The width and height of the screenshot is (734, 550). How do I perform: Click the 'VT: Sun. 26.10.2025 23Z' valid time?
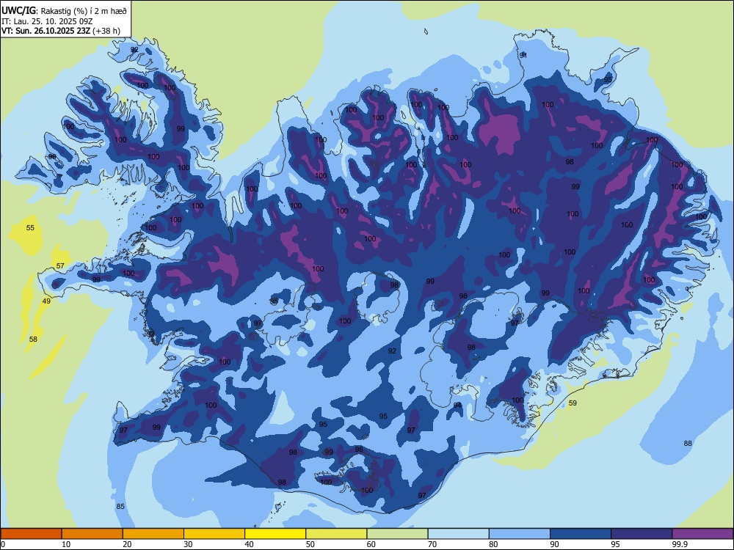(x=46, y=31)
